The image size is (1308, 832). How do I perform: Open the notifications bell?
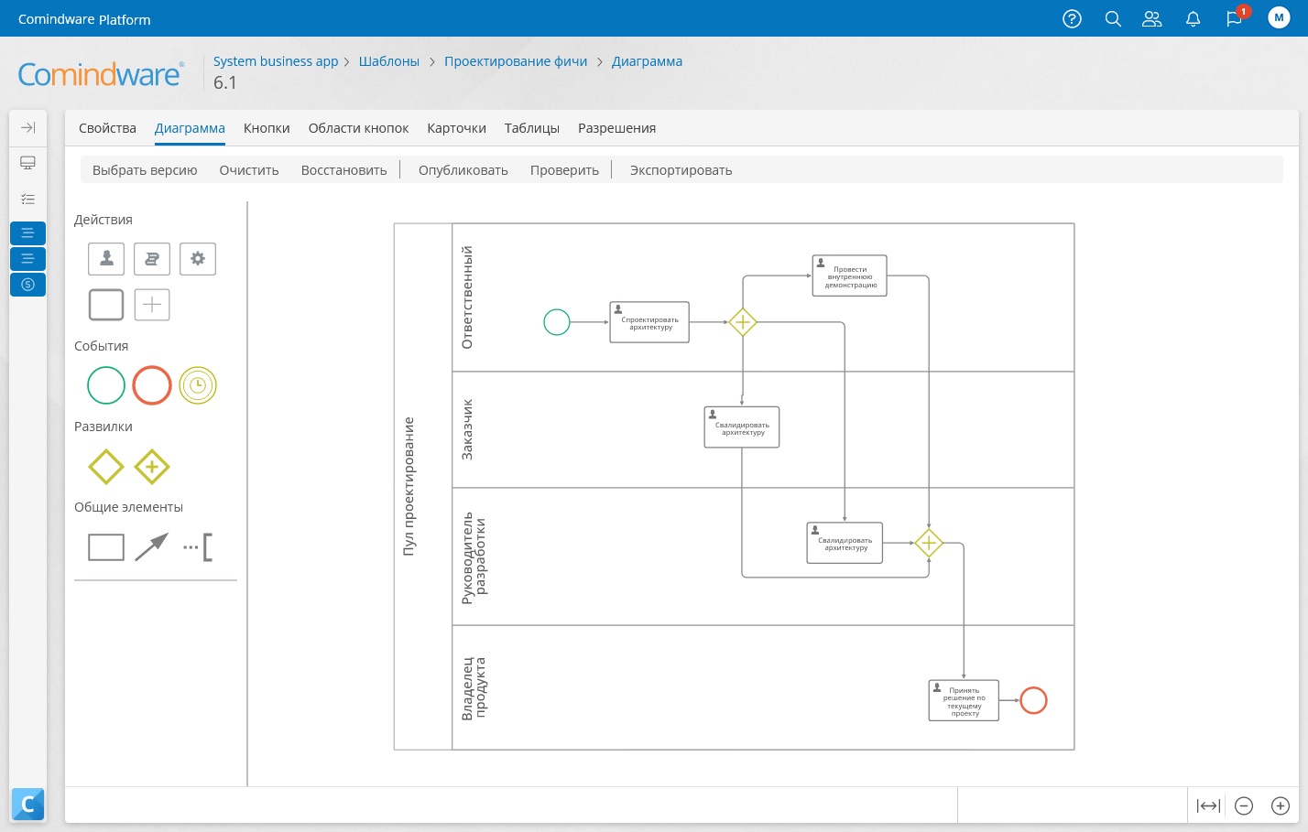pos(1193,19)
